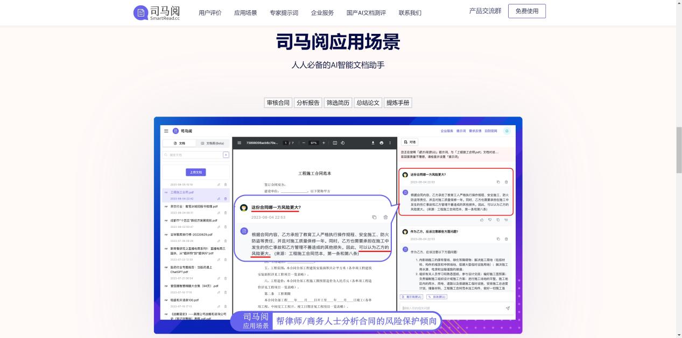Image resolution: width=682 pixels, height=338 pixels.
Task: Open the 企业服务 nav item
Action: (x=322, y=13)
